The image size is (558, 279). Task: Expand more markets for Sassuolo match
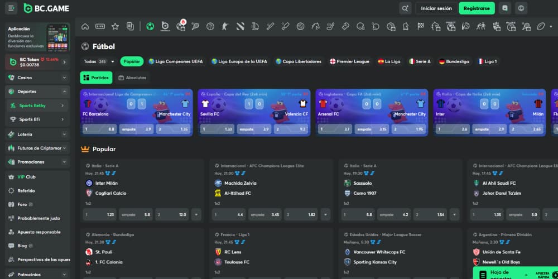point(454,215)
